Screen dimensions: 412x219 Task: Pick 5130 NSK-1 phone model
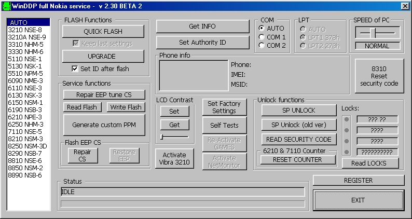(29, 66)
